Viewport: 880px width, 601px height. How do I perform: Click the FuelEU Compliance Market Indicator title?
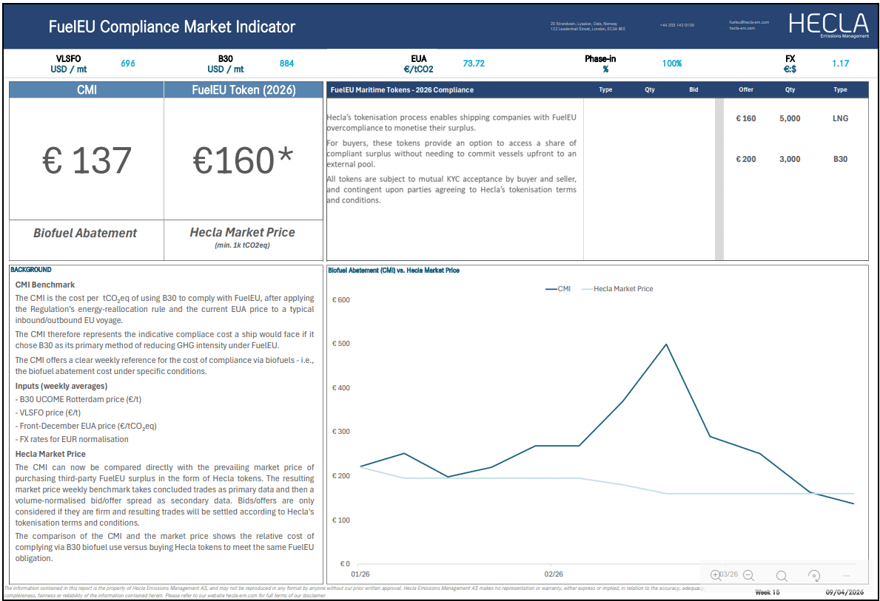172,27
